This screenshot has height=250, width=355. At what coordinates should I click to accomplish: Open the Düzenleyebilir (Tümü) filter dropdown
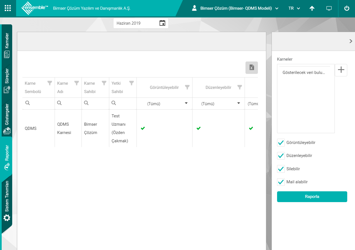click(238, 104)
